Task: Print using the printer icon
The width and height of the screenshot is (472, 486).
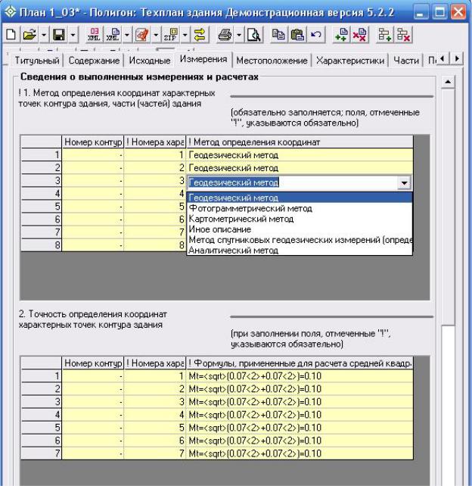Action: 225,34
